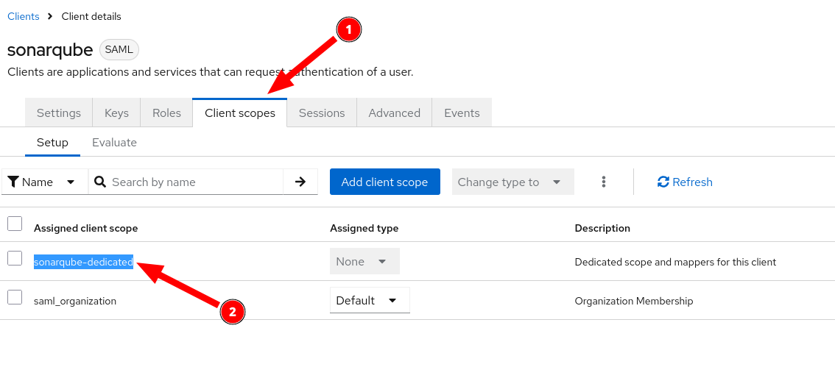Click the saml_organization scope name
Screen dimensions: 835x367
coord(75,301)
